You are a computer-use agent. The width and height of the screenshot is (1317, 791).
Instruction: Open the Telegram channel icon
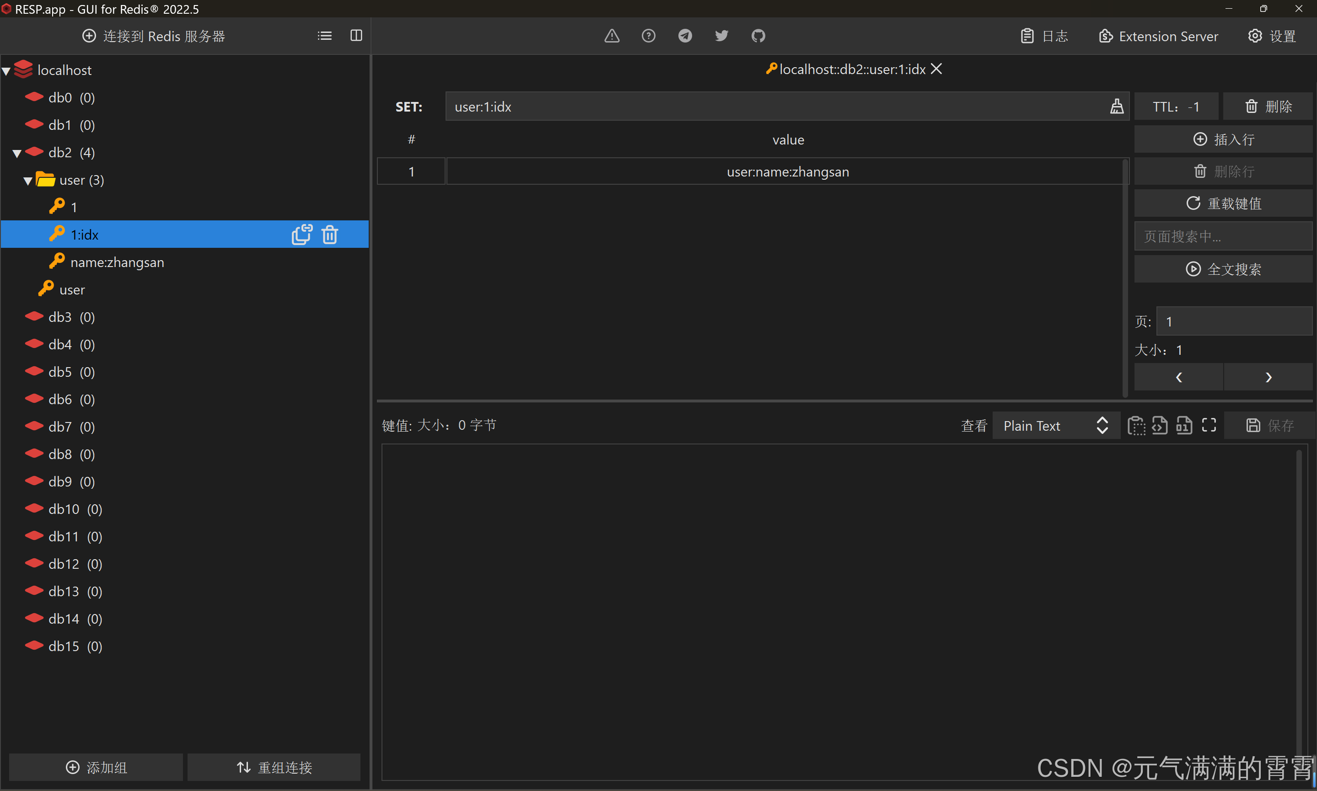click(685, 36)
